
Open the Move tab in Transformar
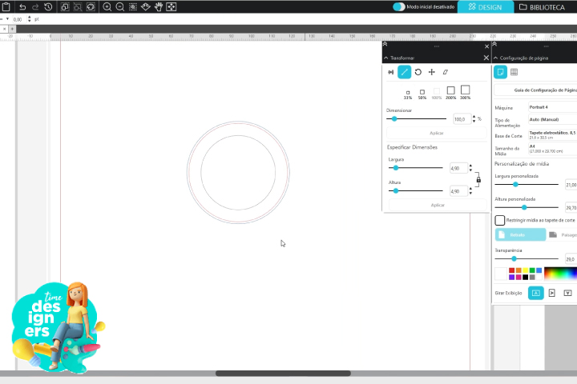pyautogui.click(x=432, y=72)
